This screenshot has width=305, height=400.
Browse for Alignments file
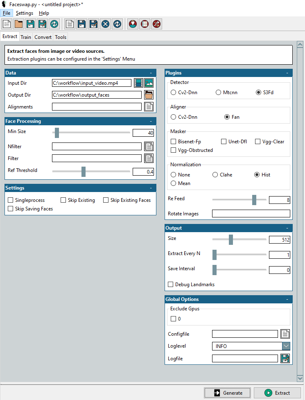149,106
